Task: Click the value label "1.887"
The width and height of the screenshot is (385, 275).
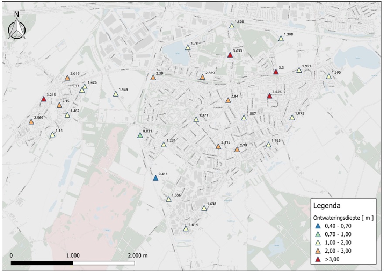Action: pyautogui.click(x=251, y=114)
